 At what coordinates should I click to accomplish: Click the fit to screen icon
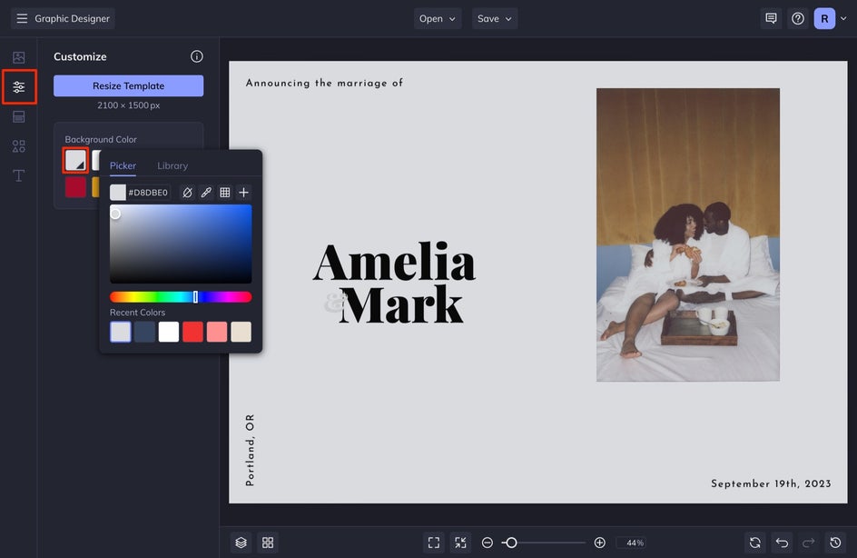[x=434, y=543]
